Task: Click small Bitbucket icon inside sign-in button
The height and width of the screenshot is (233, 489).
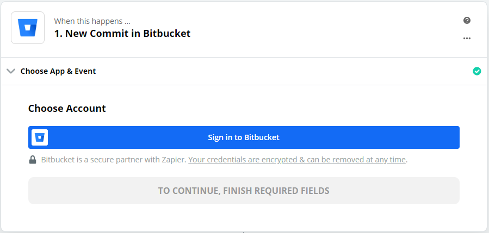Action: point(40,137)
